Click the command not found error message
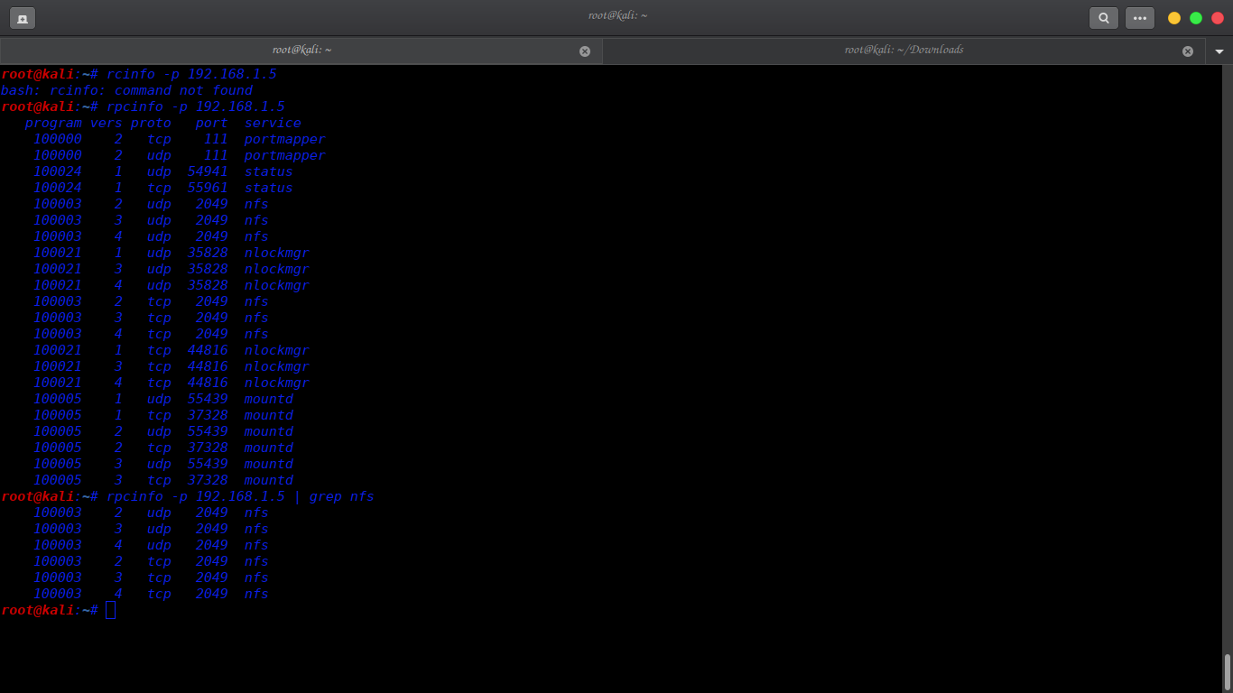Viewport: 1233px width, 693px height. 126,90
